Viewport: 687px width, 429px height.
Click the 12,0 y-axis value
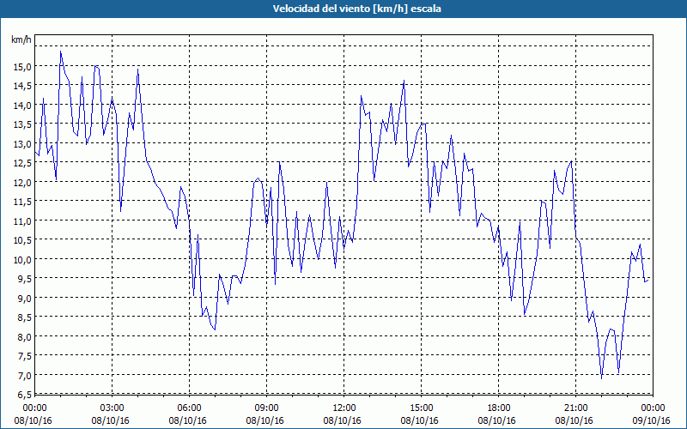(x=22, y=182)
